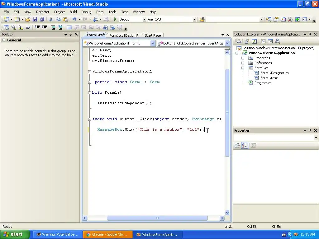This screenshot has width=319, height=239.
Task: Click the Windows start button
Action: pyautogui.click(x=15, y=235)
